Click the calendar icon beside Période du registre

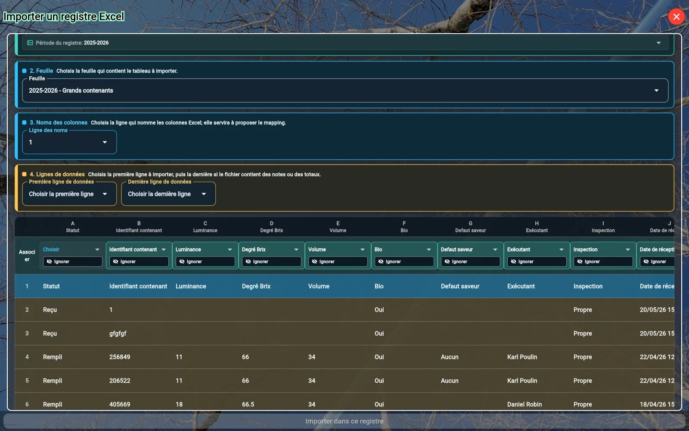coord(30,43)
